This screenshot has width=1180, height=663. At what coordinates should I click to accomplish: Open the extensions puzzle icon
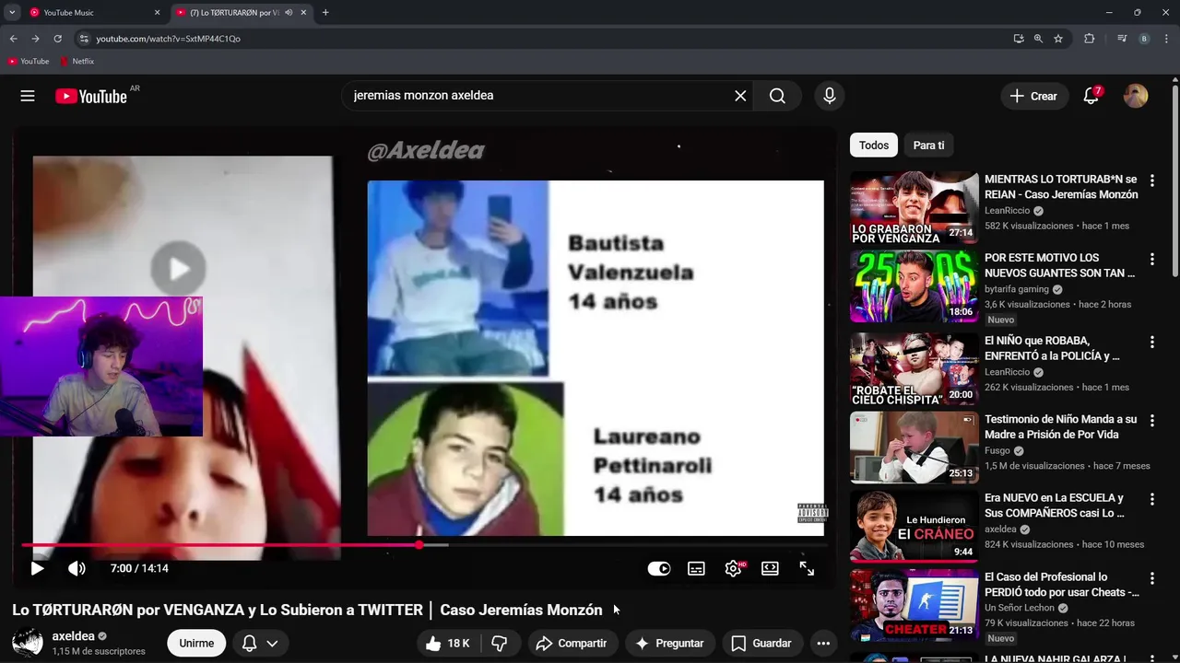click(x=1089, y=39)
